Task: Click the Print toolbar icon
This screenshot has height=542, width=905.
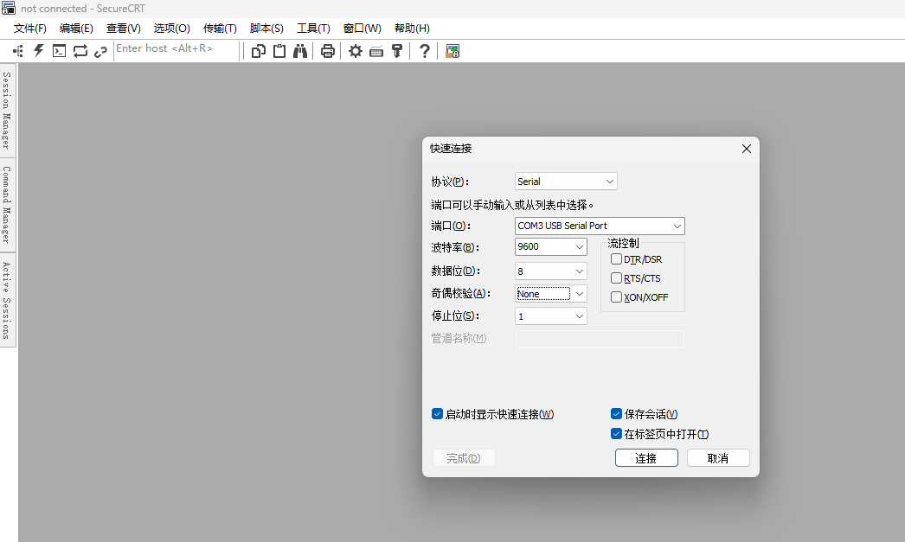Action: [x=328, y=50]
